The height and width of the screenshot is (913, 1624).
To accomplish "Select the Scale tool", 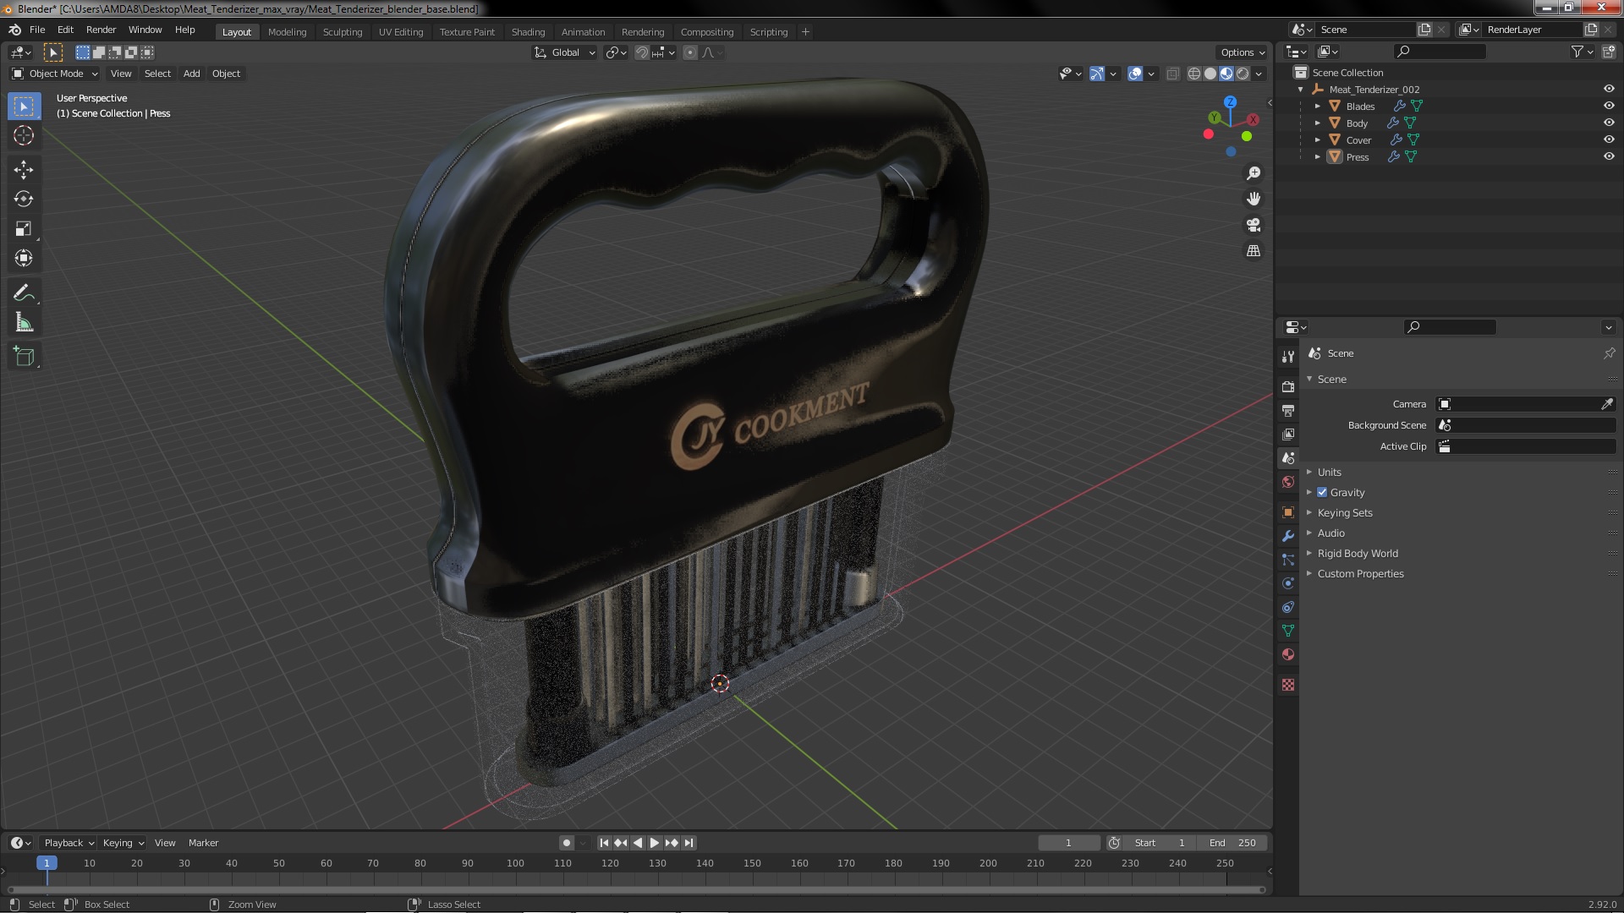I will point(24,229).
